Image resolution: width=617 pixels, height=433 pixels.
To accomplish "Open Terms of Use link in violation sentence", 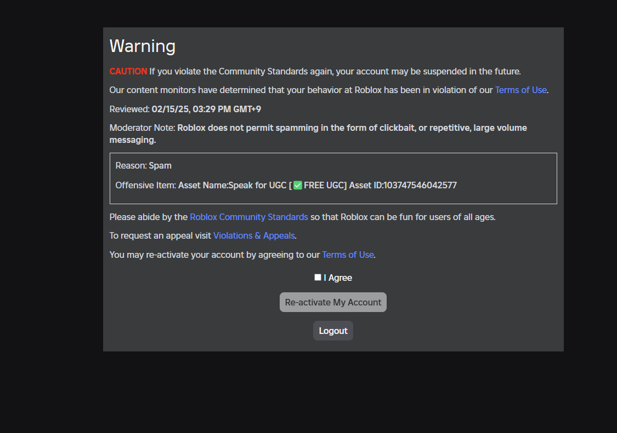I will point(520,90).
